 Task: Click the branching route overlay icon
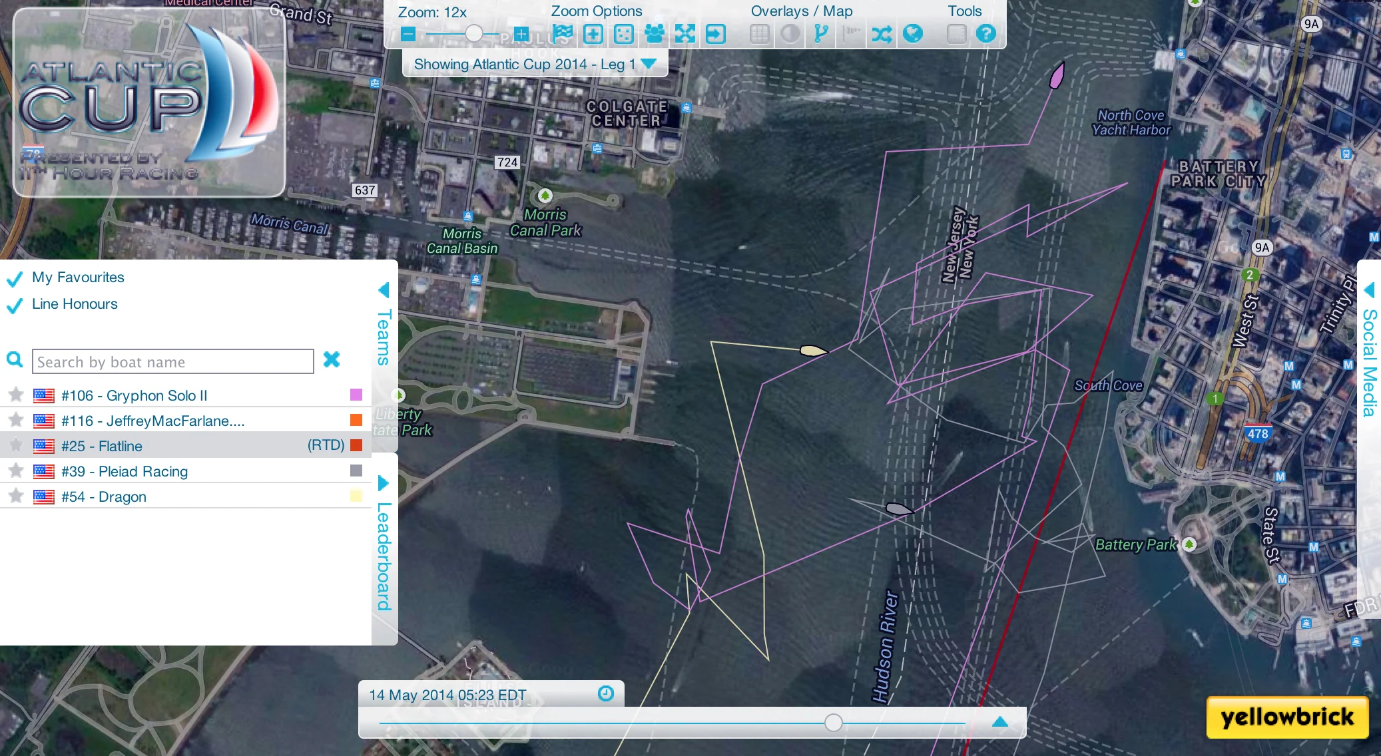[821, 33]
